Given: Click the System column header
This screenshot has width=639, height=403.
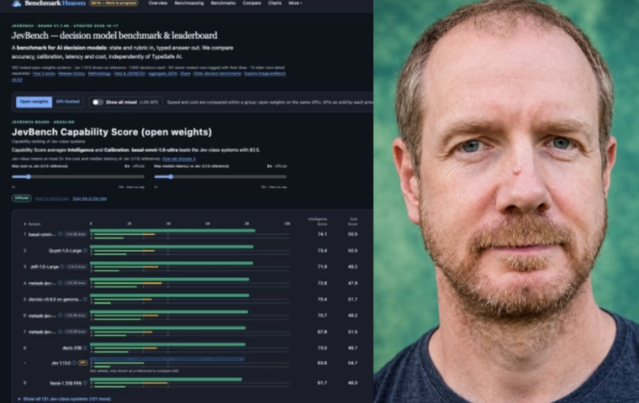Looking at the screenshot, I should tap(34, 224).
